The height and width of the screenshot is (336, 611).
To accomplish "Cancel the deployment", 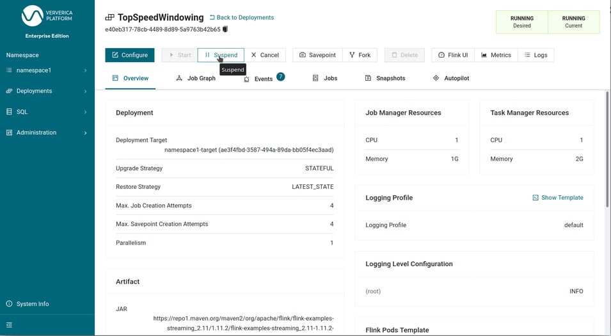I will tap(265, 55).
